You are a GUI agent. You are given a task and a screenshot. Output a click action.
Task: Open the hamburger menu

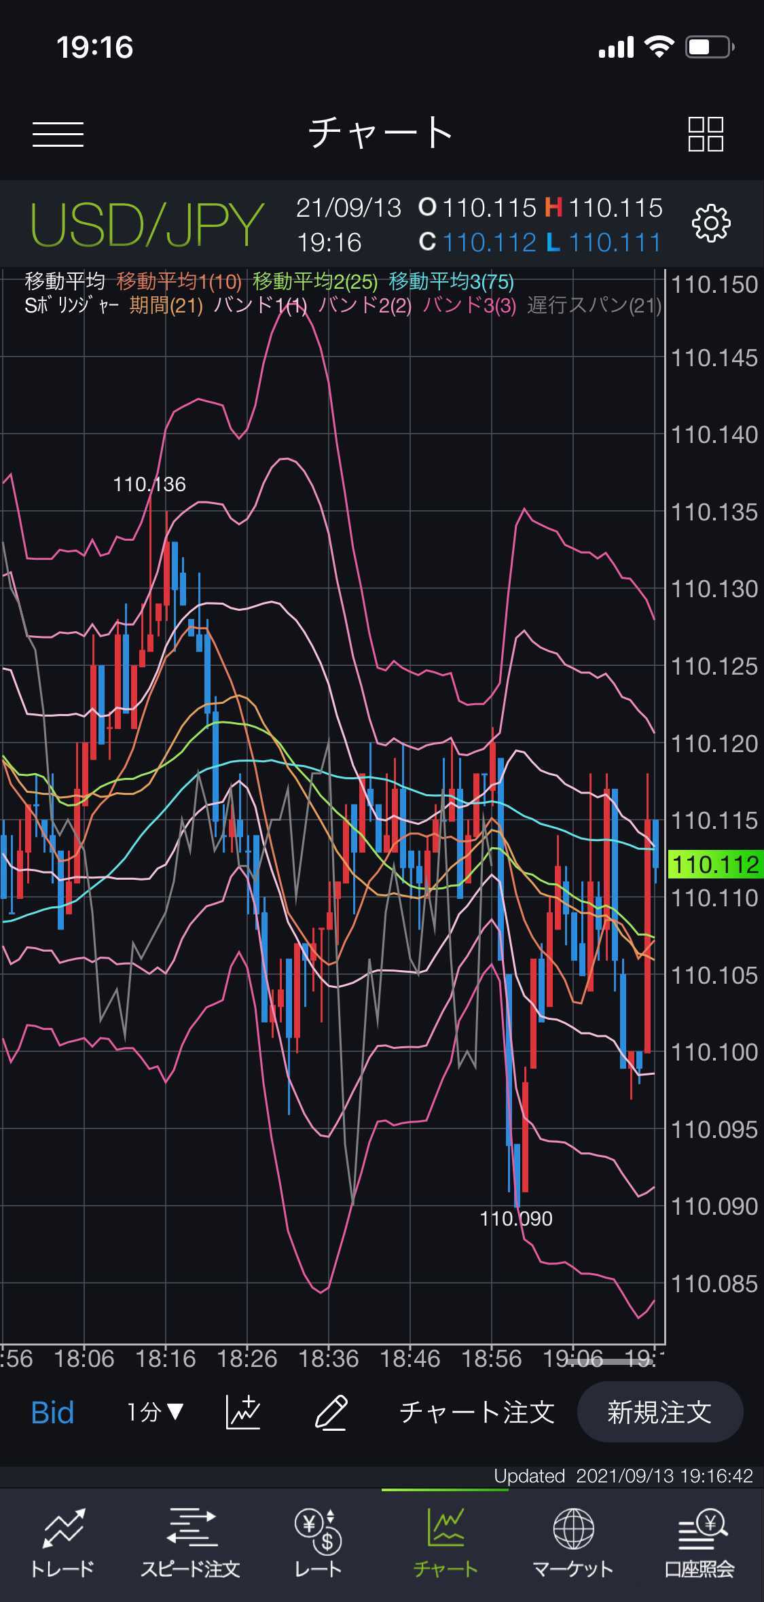pos(58,134)
